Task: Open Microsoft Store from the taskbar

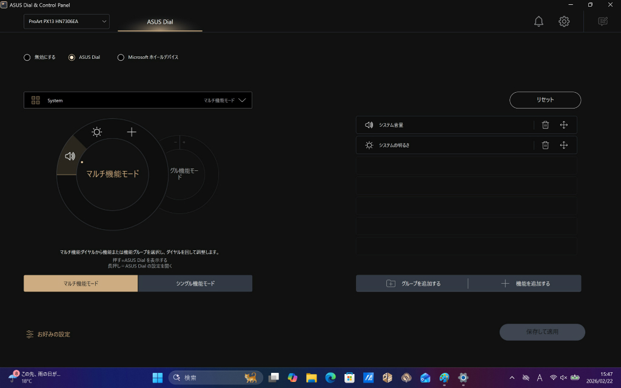Action: (x=349, y=378)
